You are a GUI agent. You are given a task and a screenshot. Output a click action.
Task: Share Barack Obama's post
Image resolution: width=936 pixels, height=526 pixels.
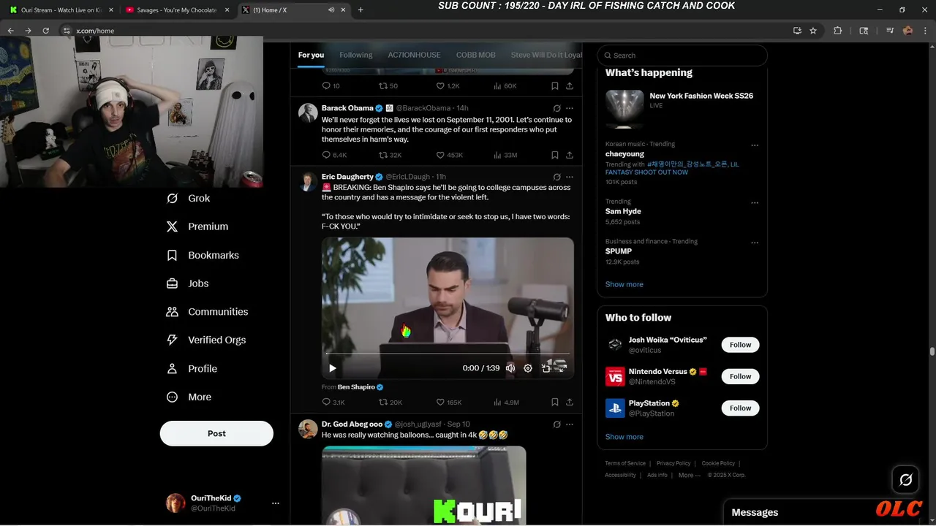coord(570,155)
